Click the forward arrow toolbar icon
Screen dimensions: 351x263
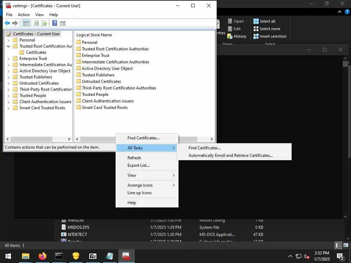coord(15,23)
